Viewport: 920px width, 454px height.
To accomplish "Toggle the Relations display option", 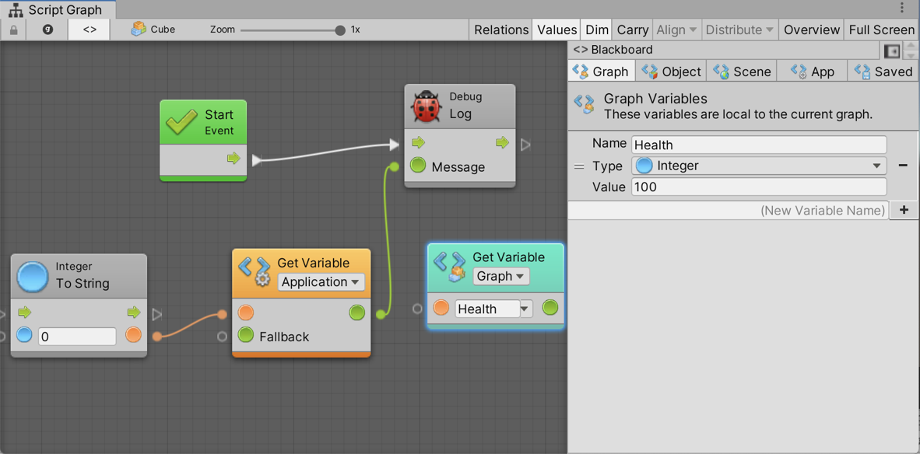I will tap(500, 30).
